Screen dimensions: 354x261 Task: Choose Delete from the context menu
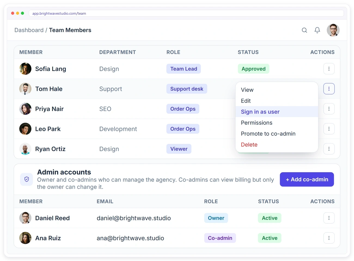pyautogui.click(x=277, y=145)
